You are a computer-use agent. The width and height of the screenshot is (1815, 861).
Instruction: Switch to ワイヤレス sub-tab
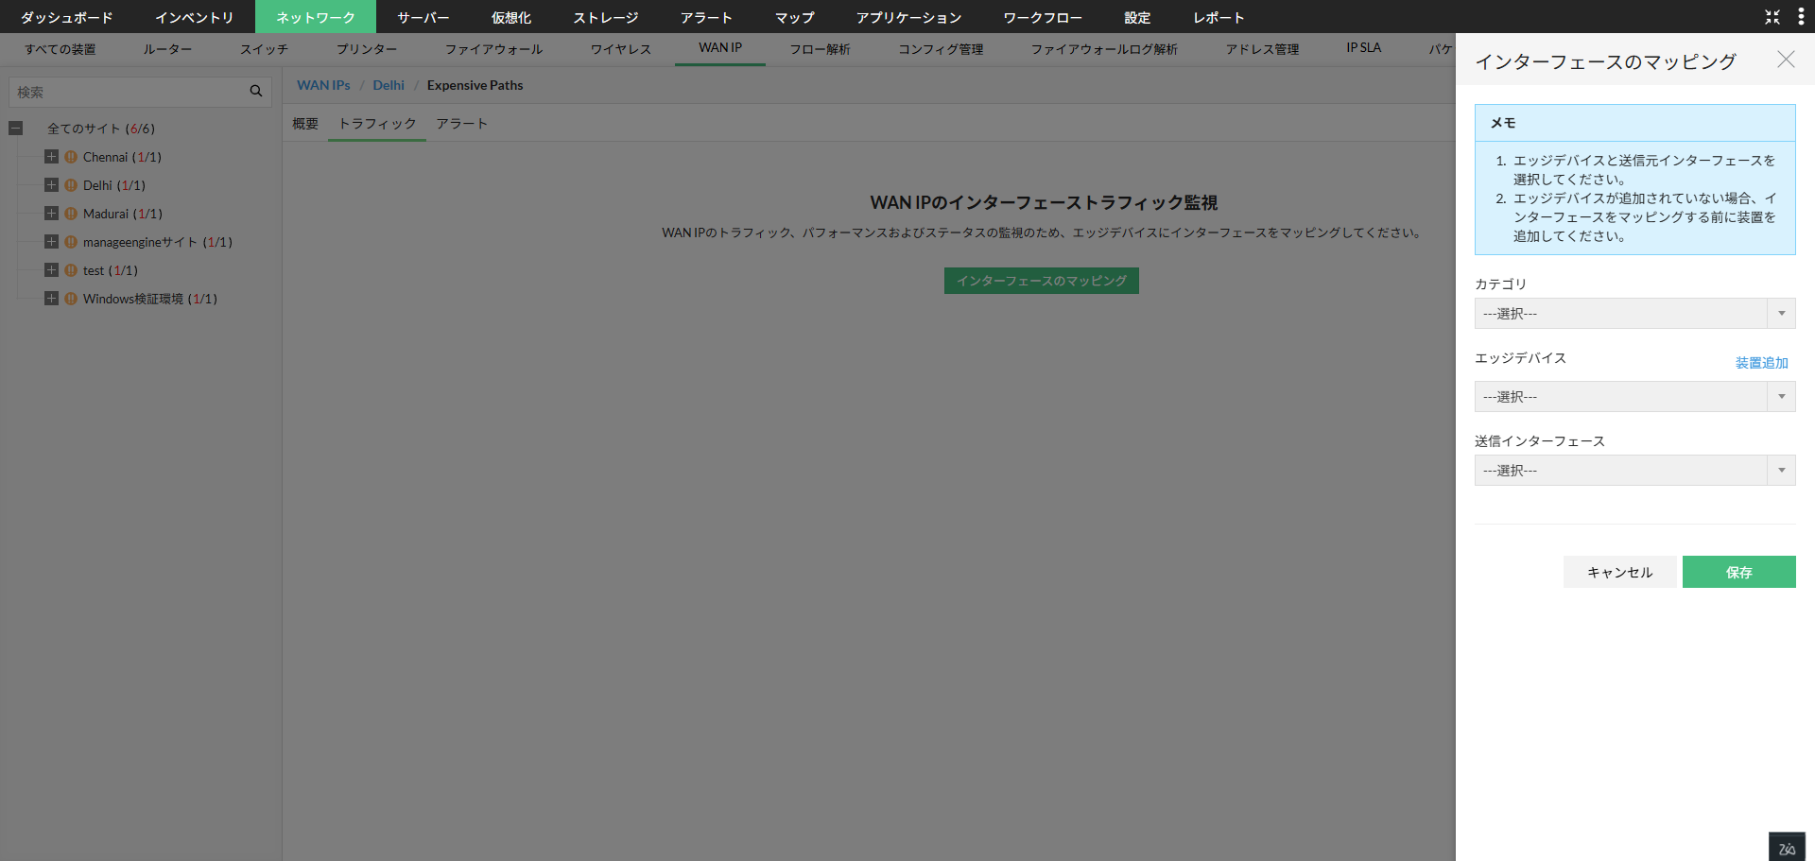tap(621, 49)
